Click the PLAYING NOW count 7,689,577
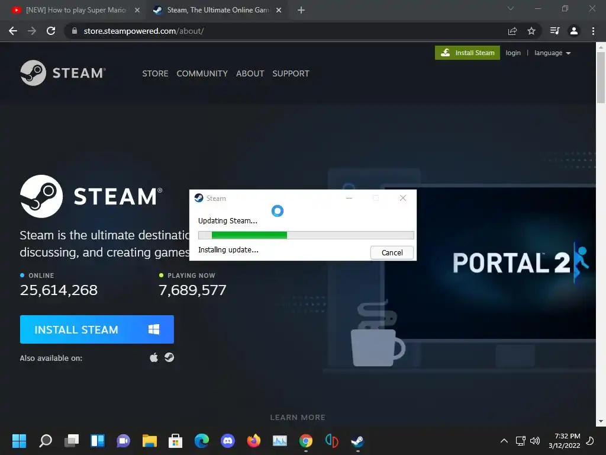This screenshot has height=455, width=606. pyautogui.click(x=192, y=290)
